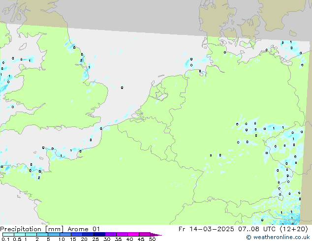
Task: Select the 40–45 mm magenta legend swatch
Action: tap(133, 235)
